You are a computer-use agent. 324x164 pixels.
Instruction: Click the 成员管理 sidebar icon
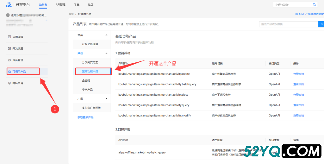tap(9, 60)
